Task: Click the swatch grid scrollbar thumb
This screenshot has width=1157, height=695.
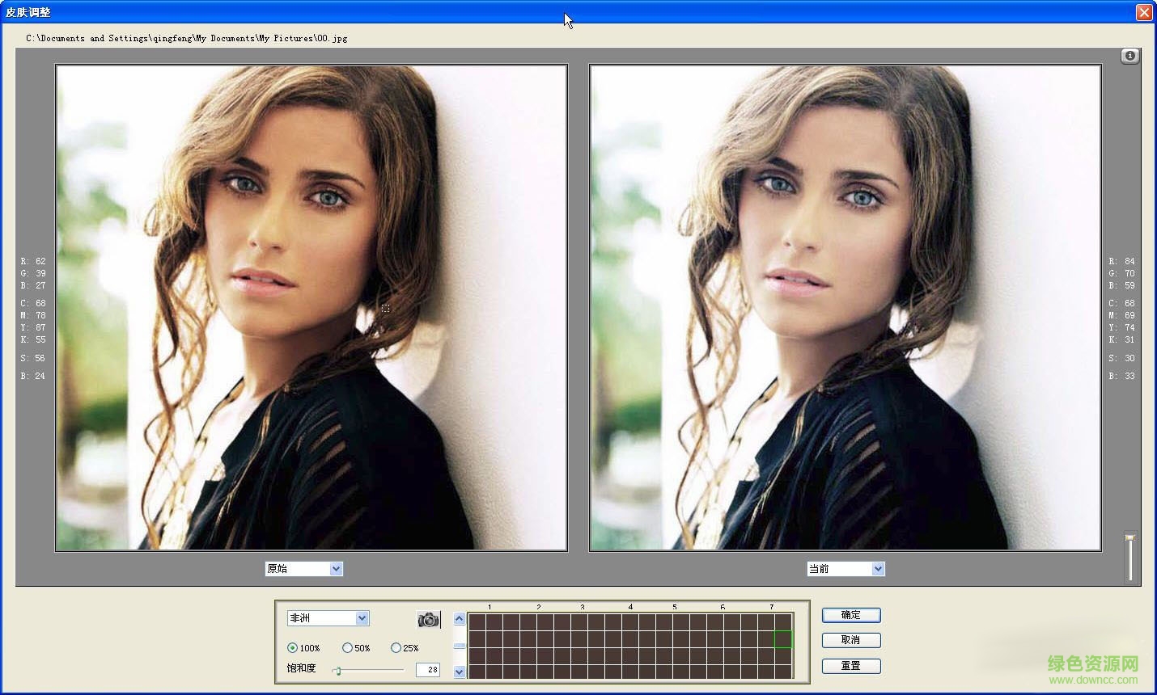Action: coord(460,646)
